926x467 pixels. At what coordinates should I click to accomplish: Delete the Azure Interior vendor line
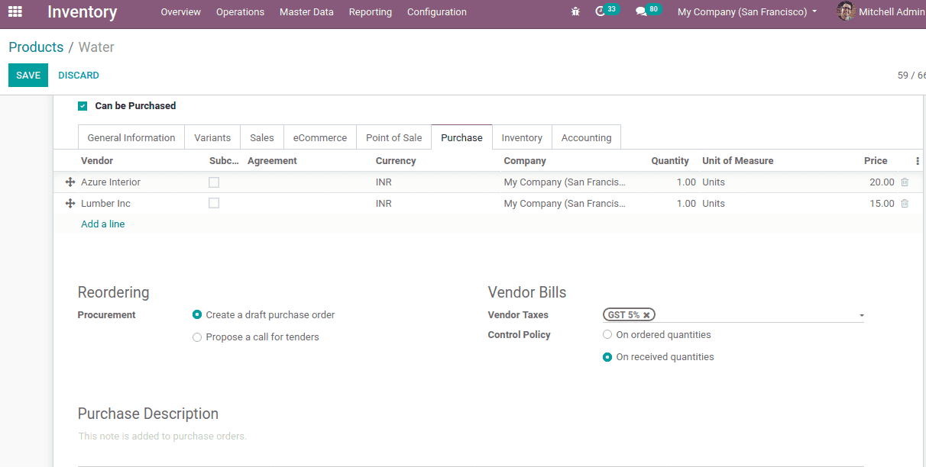(x=905, y=182)
